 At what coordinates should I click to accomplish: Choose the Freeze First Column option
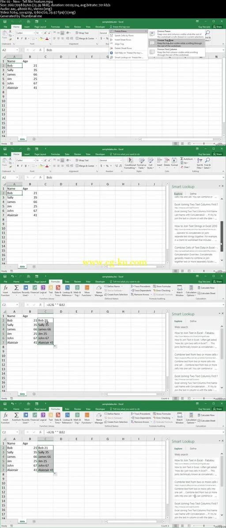tap(176, 51)
